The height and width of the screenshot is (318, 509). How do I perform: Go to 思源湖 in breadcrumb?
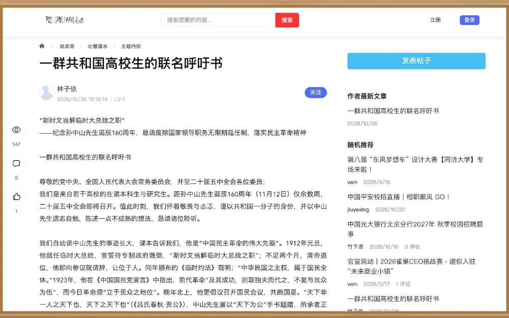coord(67,46)
